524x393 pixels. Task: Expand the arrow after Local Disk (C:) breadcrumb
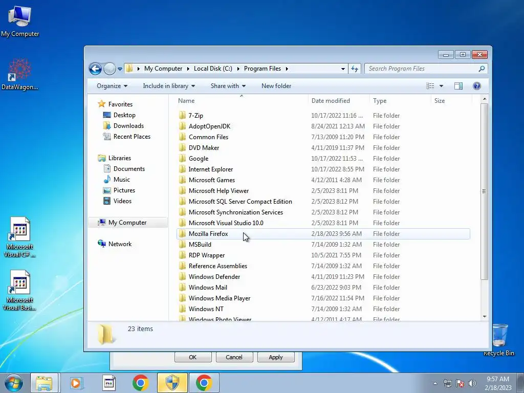238,69
